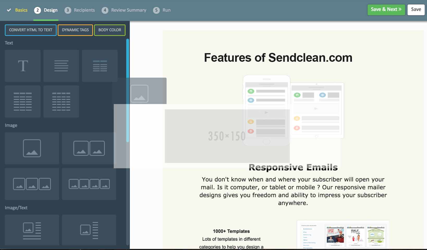The image size is (427, 250).
Task: Select image-left with text wrap block
Action: click(32, 230)
